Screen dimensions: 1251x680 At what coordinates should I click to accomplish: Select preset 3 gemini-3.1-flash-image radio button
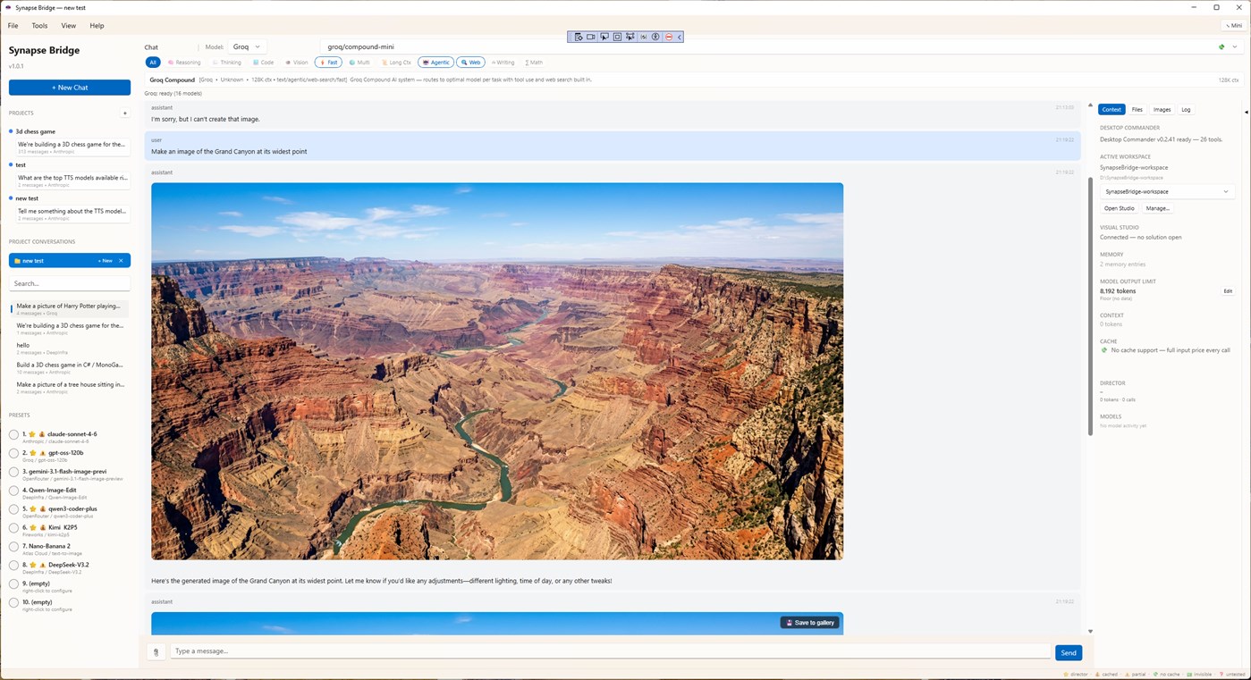coord(13,472)
